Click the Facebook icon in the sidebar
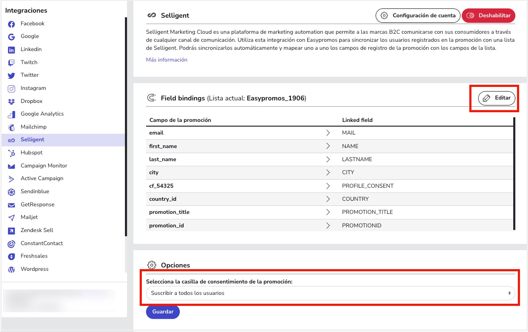 (x=12, y=24)
